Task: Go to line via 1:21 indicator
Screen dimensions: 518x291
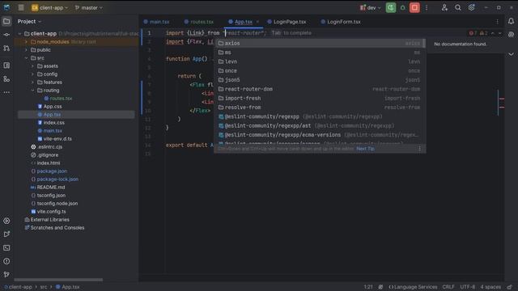Action: pos(368,287)
